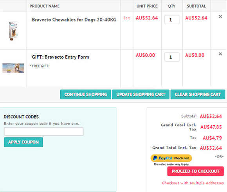Click Update Shopping Cart button
The image size is (227, 192).
141,94
